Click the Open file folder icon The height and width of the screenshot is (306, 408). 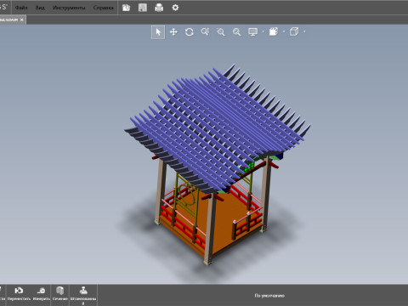[x=126, y=8]
